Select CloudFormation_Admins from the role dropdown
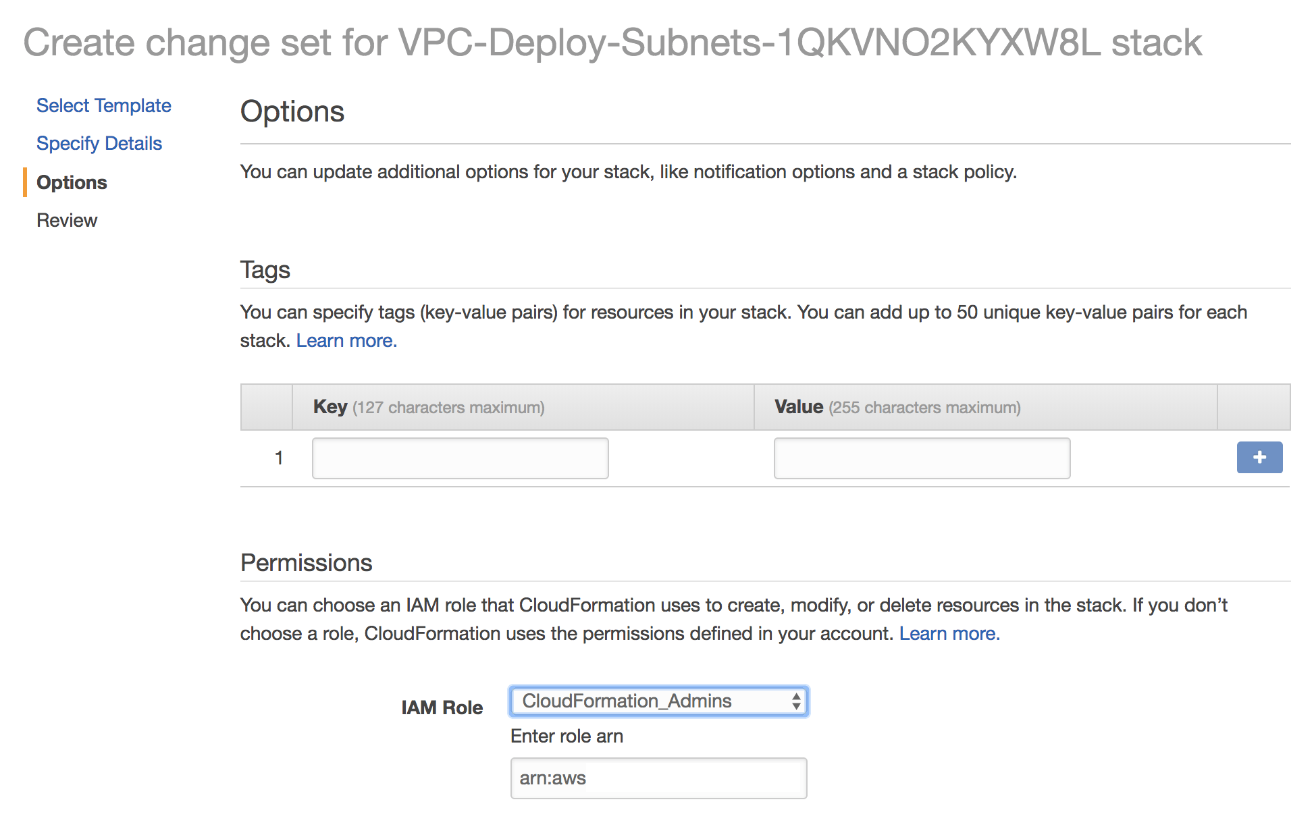This screenshot has width=1314, height=833. (658, 701)
